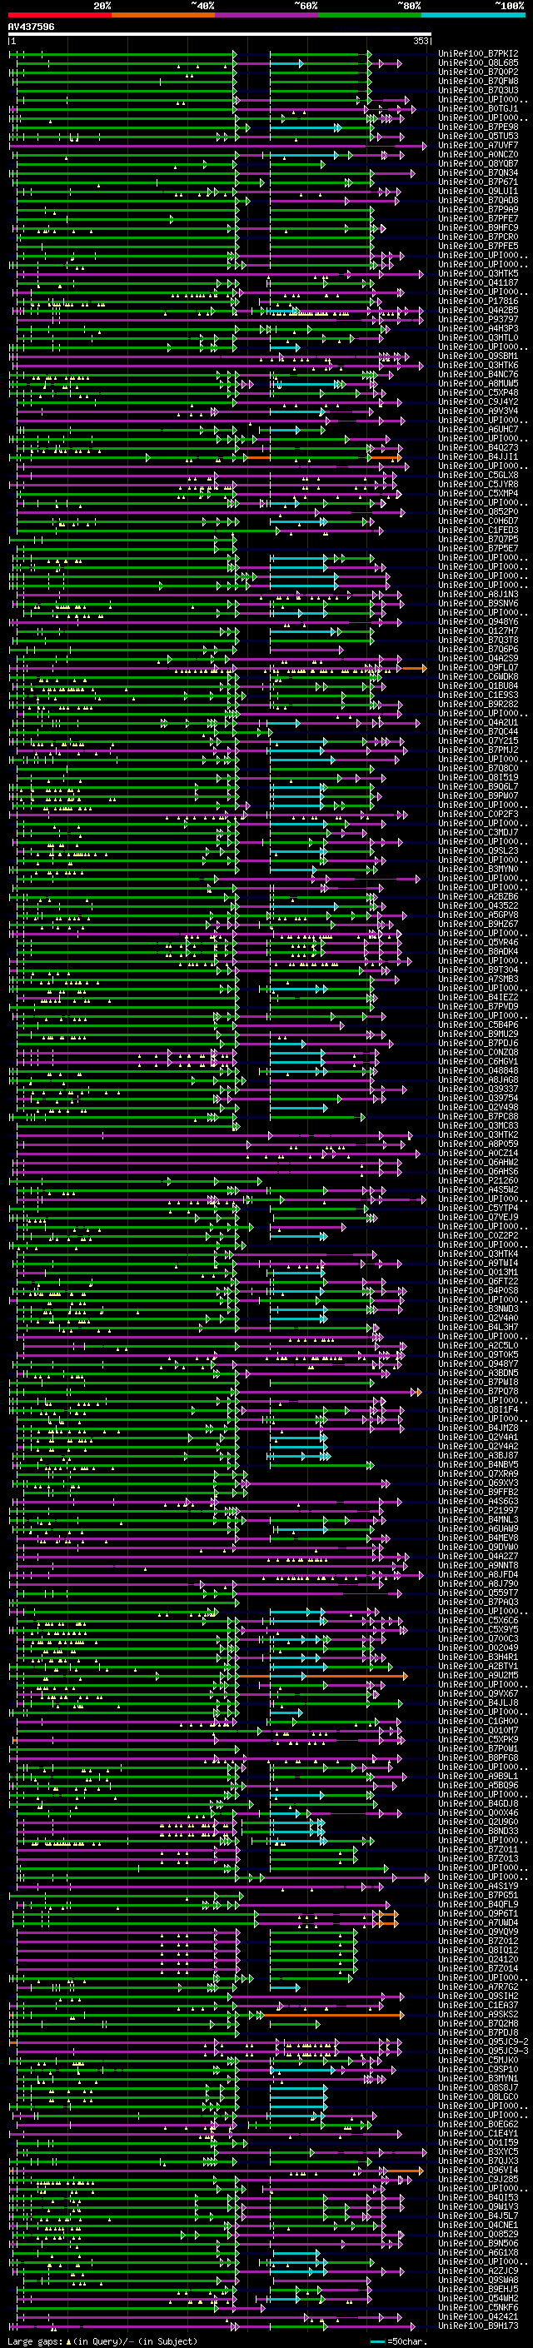Click hit label UniRef100_C6WDK8
The height and width of the screenshot is (2348, 533).
tap(478, 676)
